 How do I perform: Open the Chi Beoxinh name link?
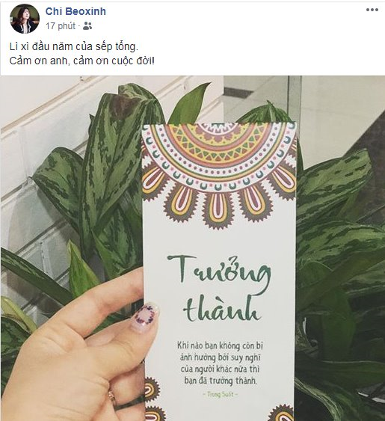(x=76, y=11)
